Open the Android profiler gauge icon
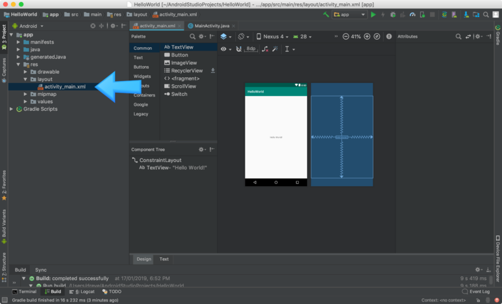Viewport: 502px width, 304px height. click(412, 14)
